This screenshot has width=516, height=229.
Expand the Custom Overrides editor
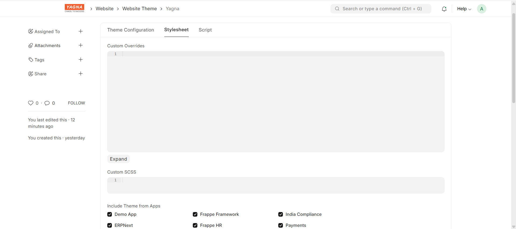tap(118, 159)
